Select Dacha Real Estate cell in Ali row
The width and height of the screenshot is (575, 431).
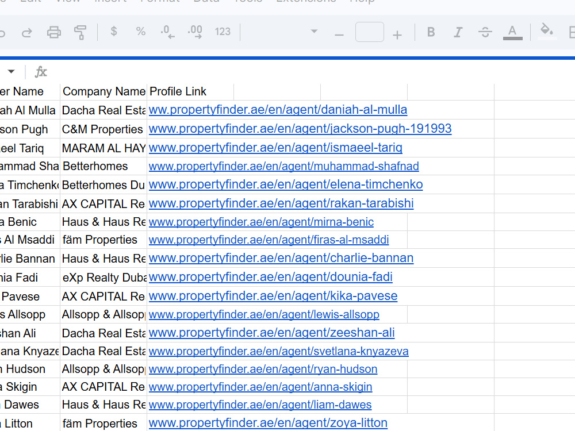(103, 333)
